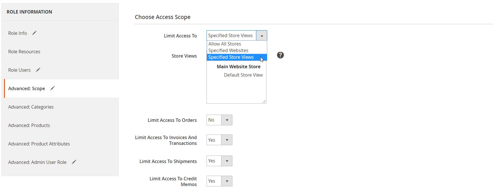Go to Advanced: Products tab

29,125
